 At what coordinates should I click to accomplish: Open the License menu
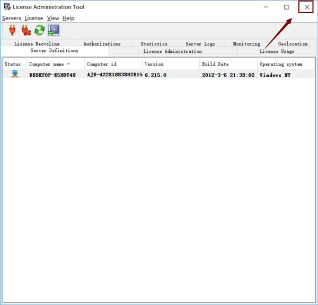click(34, 18)
